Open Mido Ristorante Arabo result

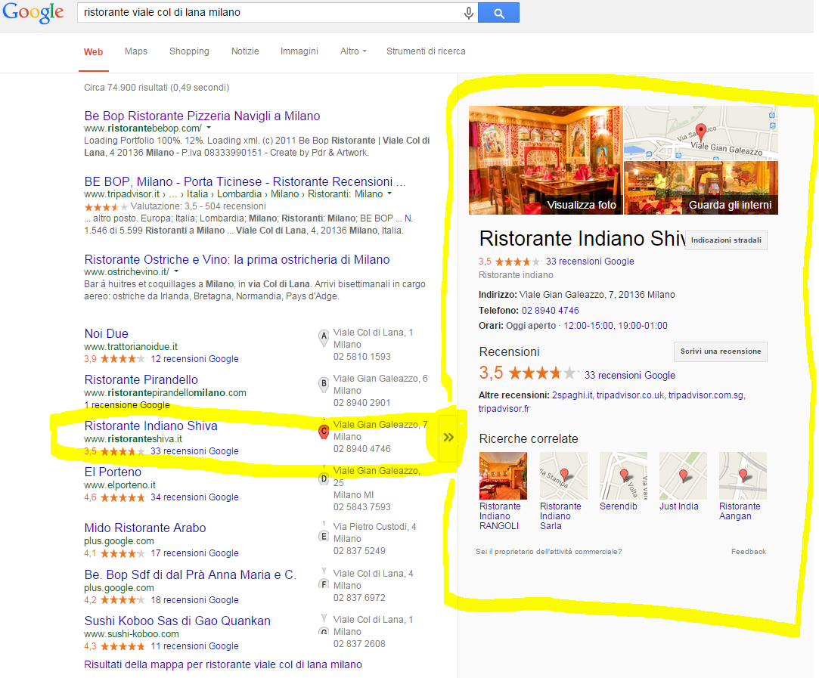tap(145, 528)
